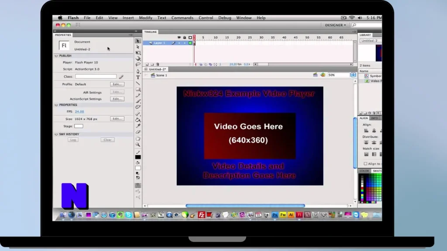Viewport: 447px width, 251px height.
Task: Open the Modify menu
Action: 145,17
